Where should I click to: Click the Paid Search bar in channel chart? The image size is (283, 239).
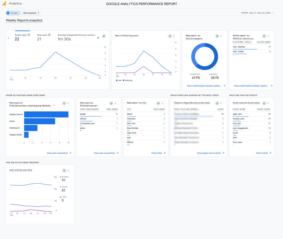(x=31, y=128)
